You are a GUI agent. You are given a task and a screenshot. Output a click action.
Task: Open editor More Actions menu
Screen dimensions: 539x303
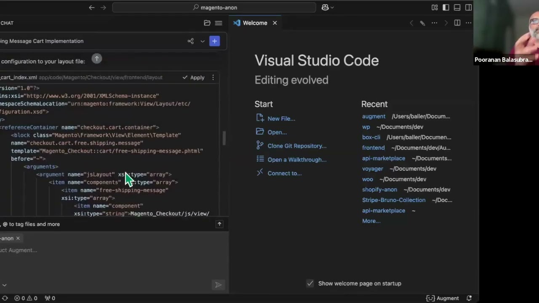(468, 23)
